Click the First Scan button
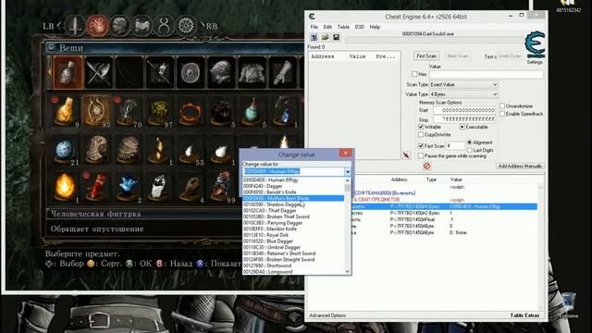This screenshot has height=333, width=592. [426, 55]
